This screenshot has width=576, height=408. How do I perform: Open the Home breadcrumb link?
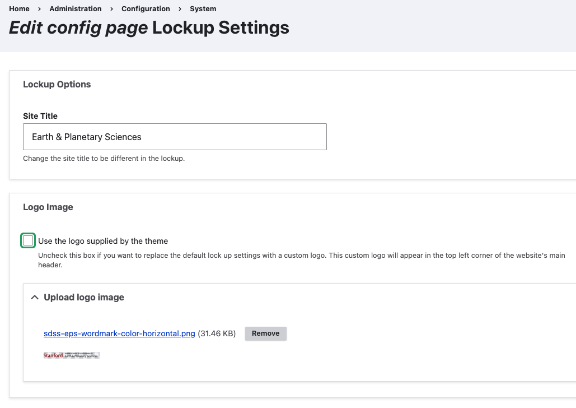click(19, 8)
